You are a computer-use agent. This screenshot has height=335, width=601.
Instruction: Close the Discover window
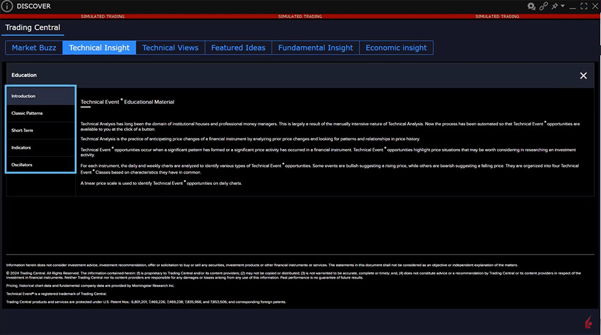[x=595, y=6]
